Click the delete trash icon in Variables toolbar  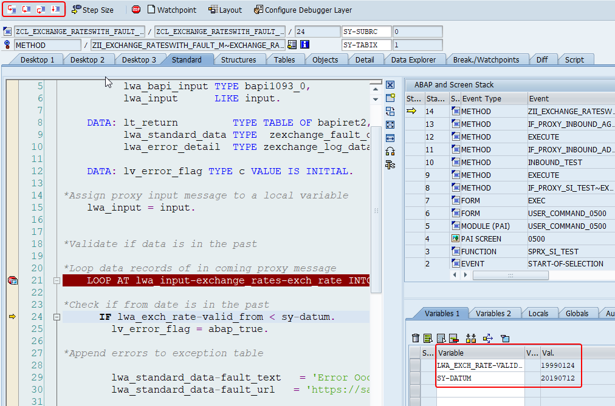click(416, 338)
